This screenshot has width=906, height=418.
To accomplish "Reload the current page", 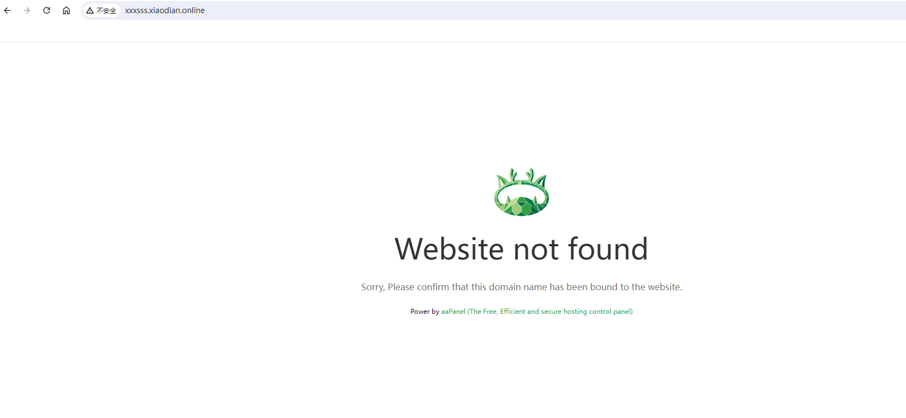I will click(x=47, y=10).
